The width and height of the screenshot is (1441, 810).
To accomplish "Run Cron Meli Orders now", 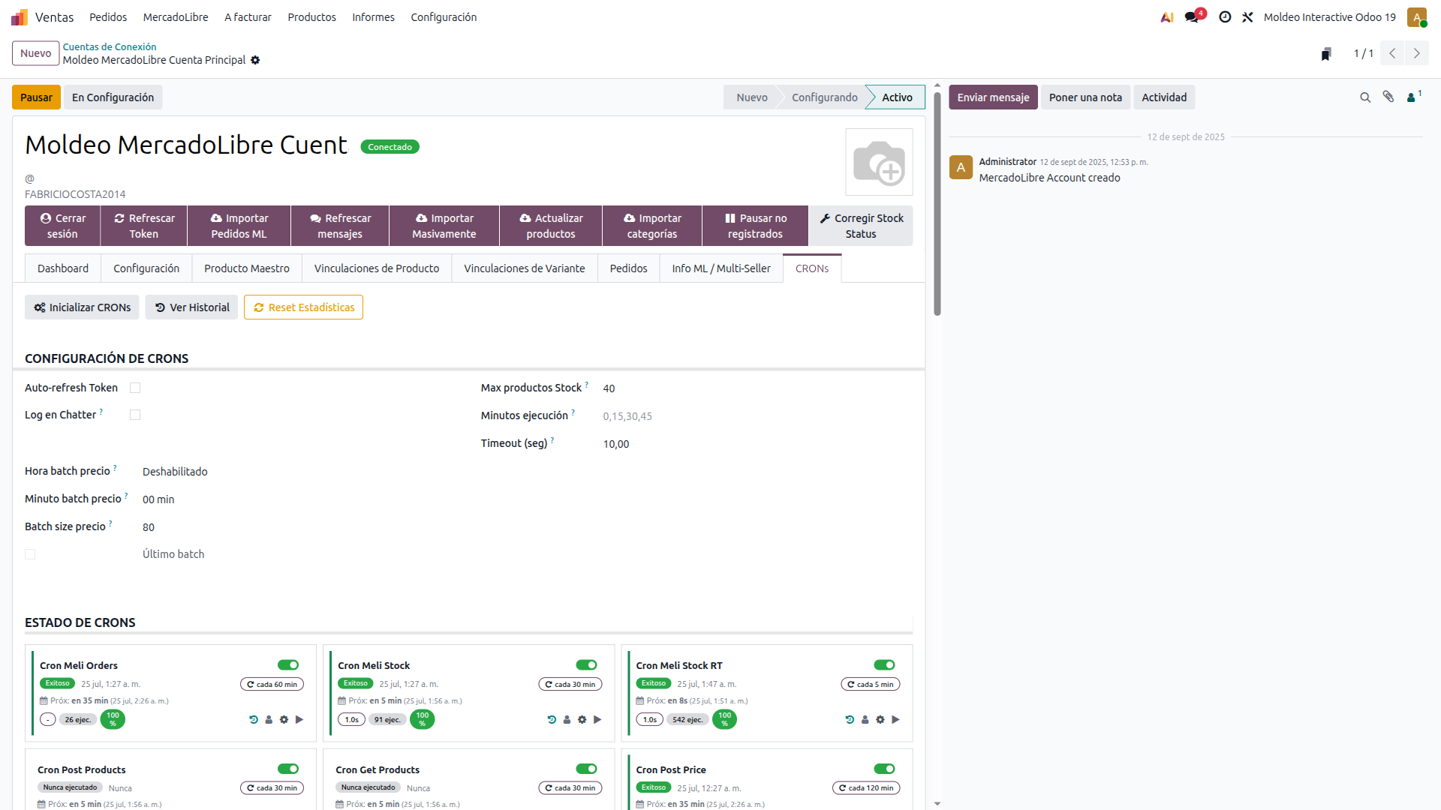I will tap(299, 719).
